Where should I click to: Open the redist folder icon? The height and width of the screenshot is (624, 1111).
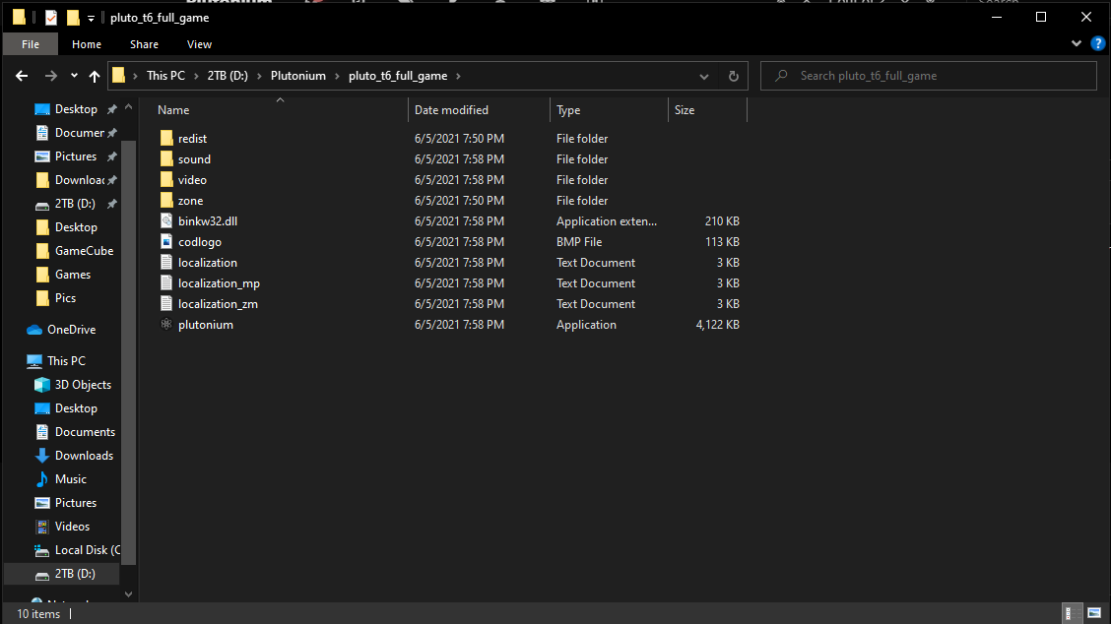[166, 138]
